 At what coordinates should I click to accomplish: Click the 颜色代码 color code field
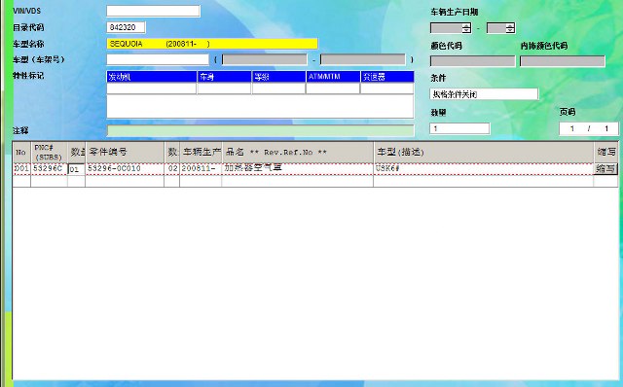472,61
